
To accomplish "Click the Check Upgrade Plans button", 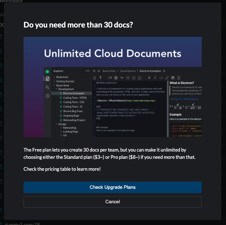I will click(113, 187).
